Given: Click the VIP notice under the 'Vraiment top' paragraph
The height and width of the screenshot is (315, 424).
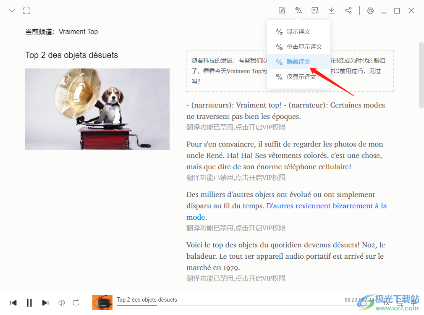Looking at the screenshot, I should 236,127.
